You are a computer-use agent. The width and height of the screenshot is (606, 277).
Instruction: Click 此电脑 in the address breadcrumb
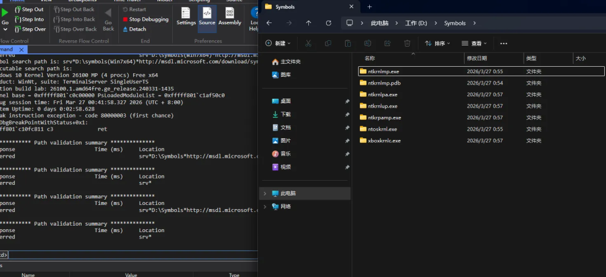coord(379,23)
